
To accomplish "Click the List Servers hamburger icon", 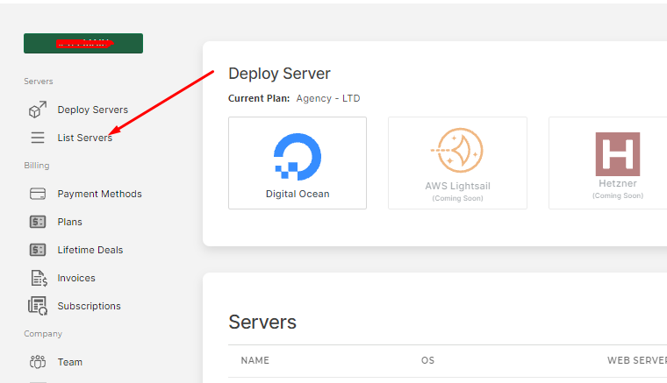I will click(38, 138).
